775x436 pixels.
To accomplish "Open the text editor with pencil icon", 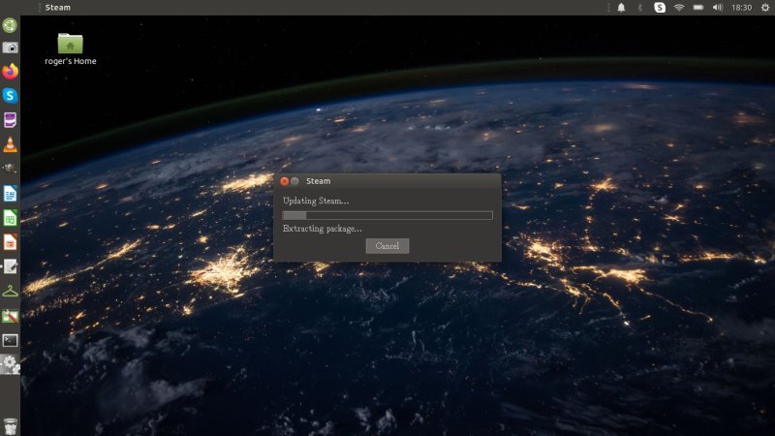I will (x=10, y=267).
